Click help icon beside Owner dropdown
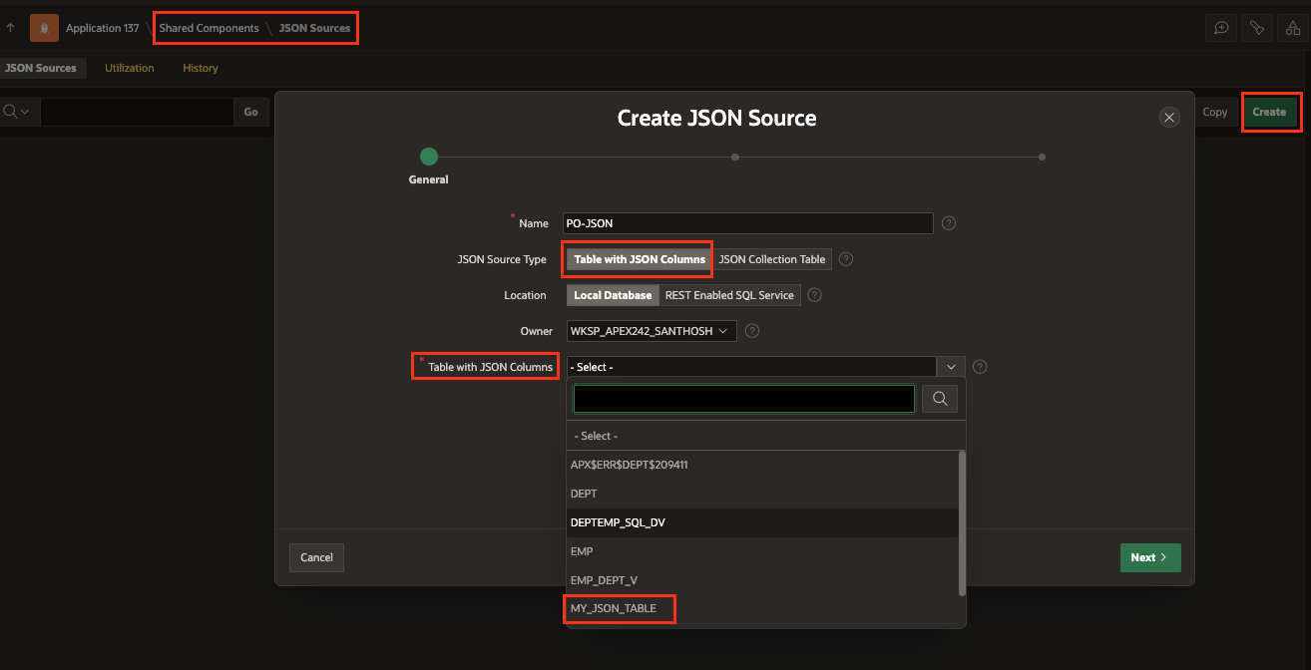 coord(752,331)
